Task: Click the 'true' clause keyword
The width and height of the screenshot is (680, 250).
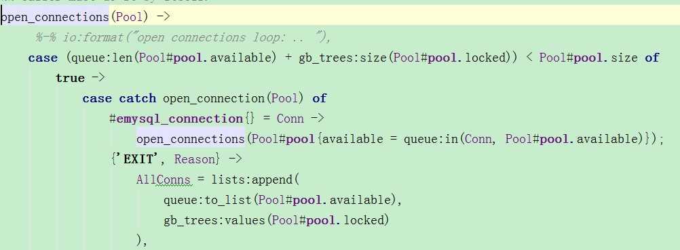Action: click(70, 78)
